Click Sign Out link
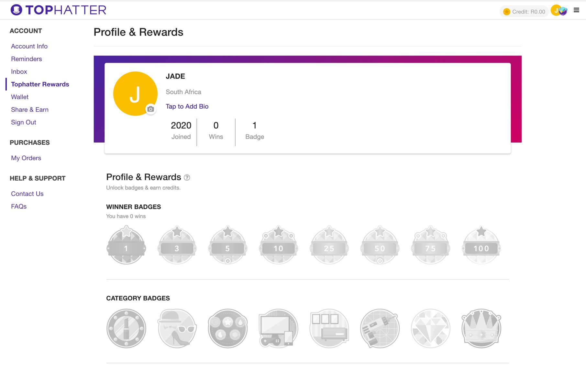 (23, 122)
